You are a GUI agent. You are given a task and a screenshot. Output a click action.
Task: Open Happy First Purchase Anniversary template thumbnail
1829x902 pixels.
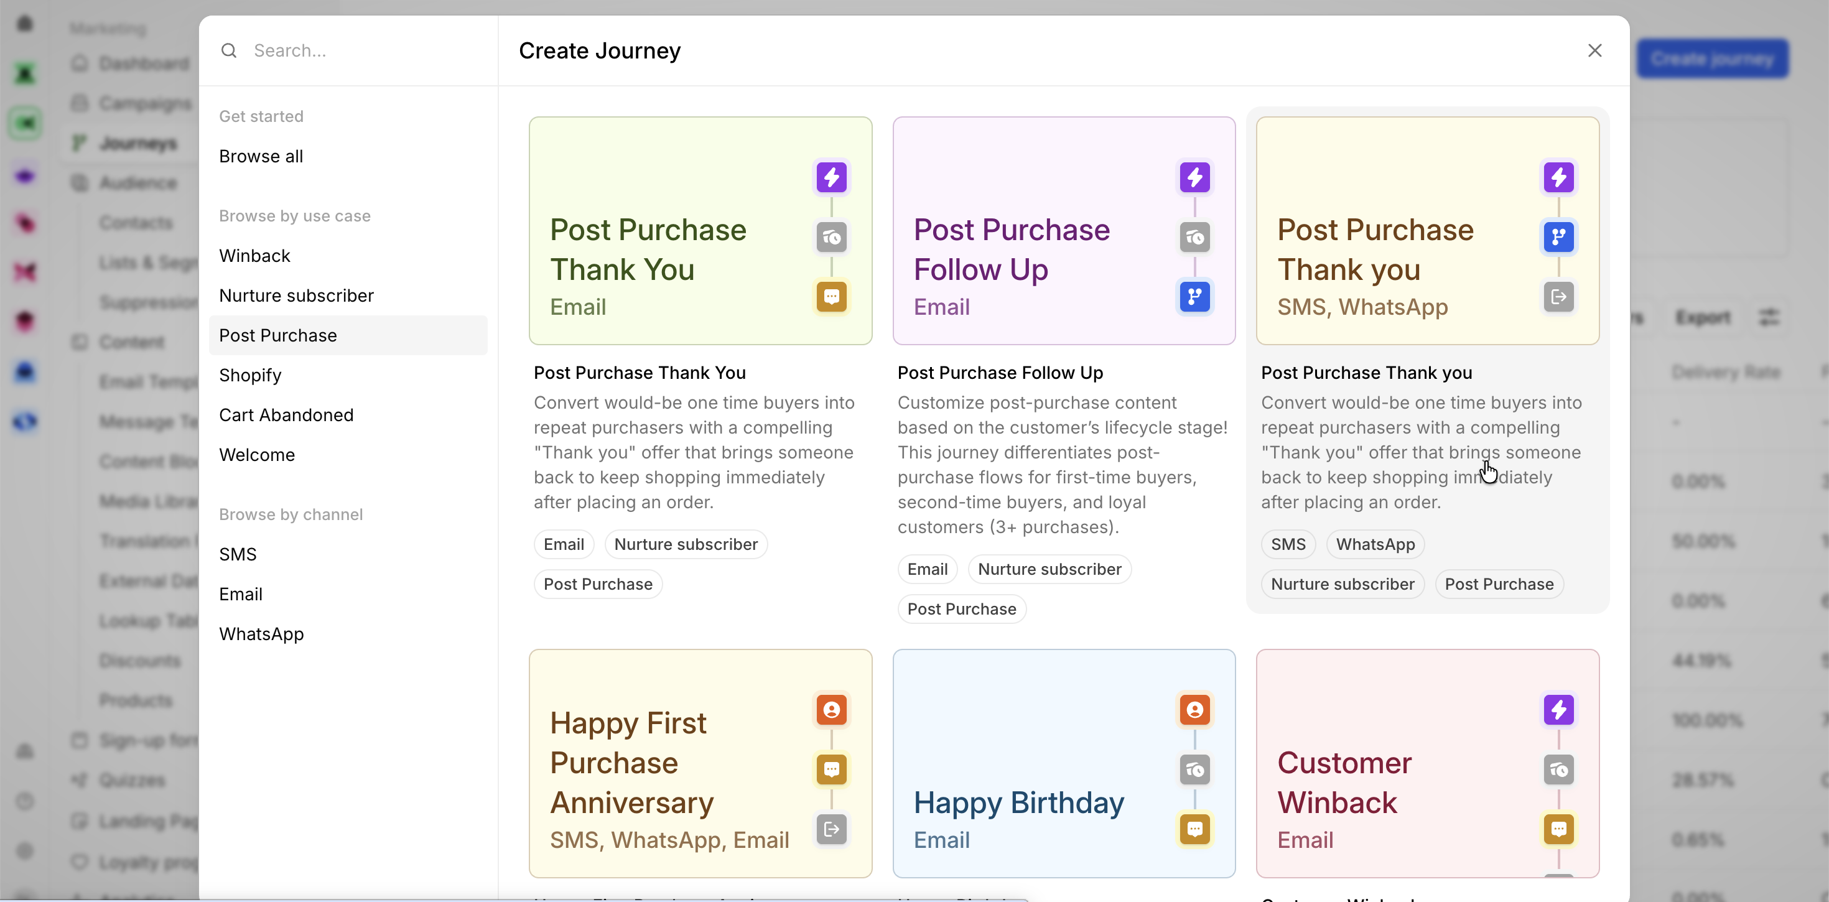[674, 763]
